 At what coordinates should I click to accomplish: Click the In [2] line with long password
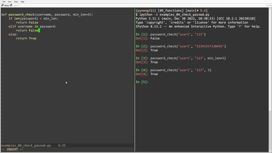click(181, 46)
